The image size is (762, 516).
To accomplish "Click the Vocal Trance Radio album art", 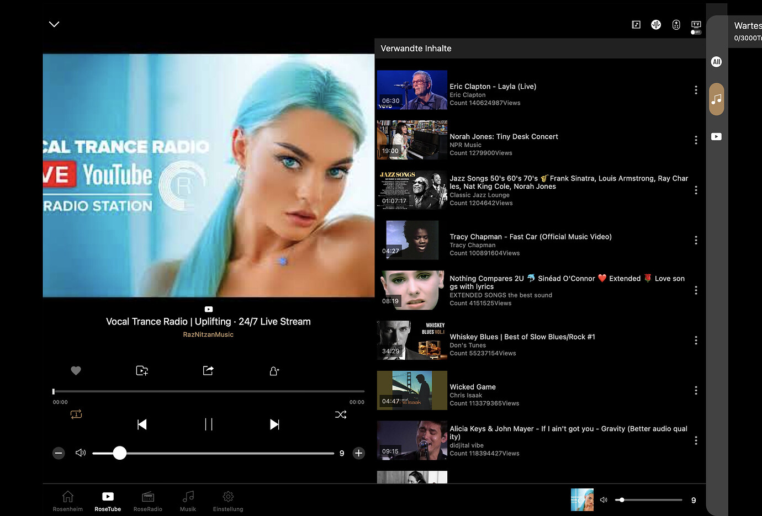I will click(209, 175).
